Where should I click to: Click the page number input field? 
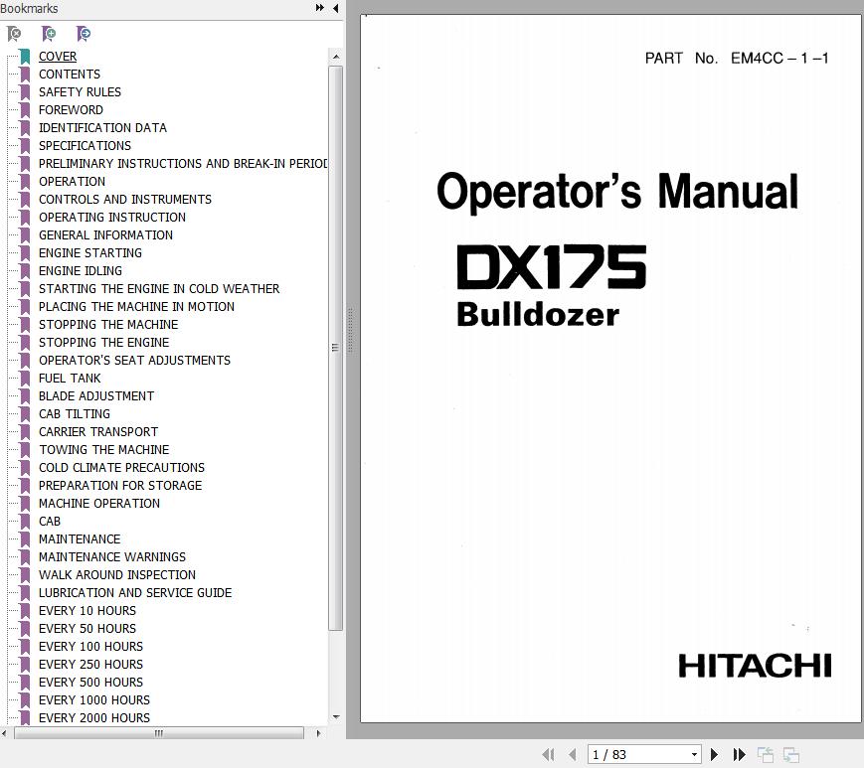(x=636, y=755)
